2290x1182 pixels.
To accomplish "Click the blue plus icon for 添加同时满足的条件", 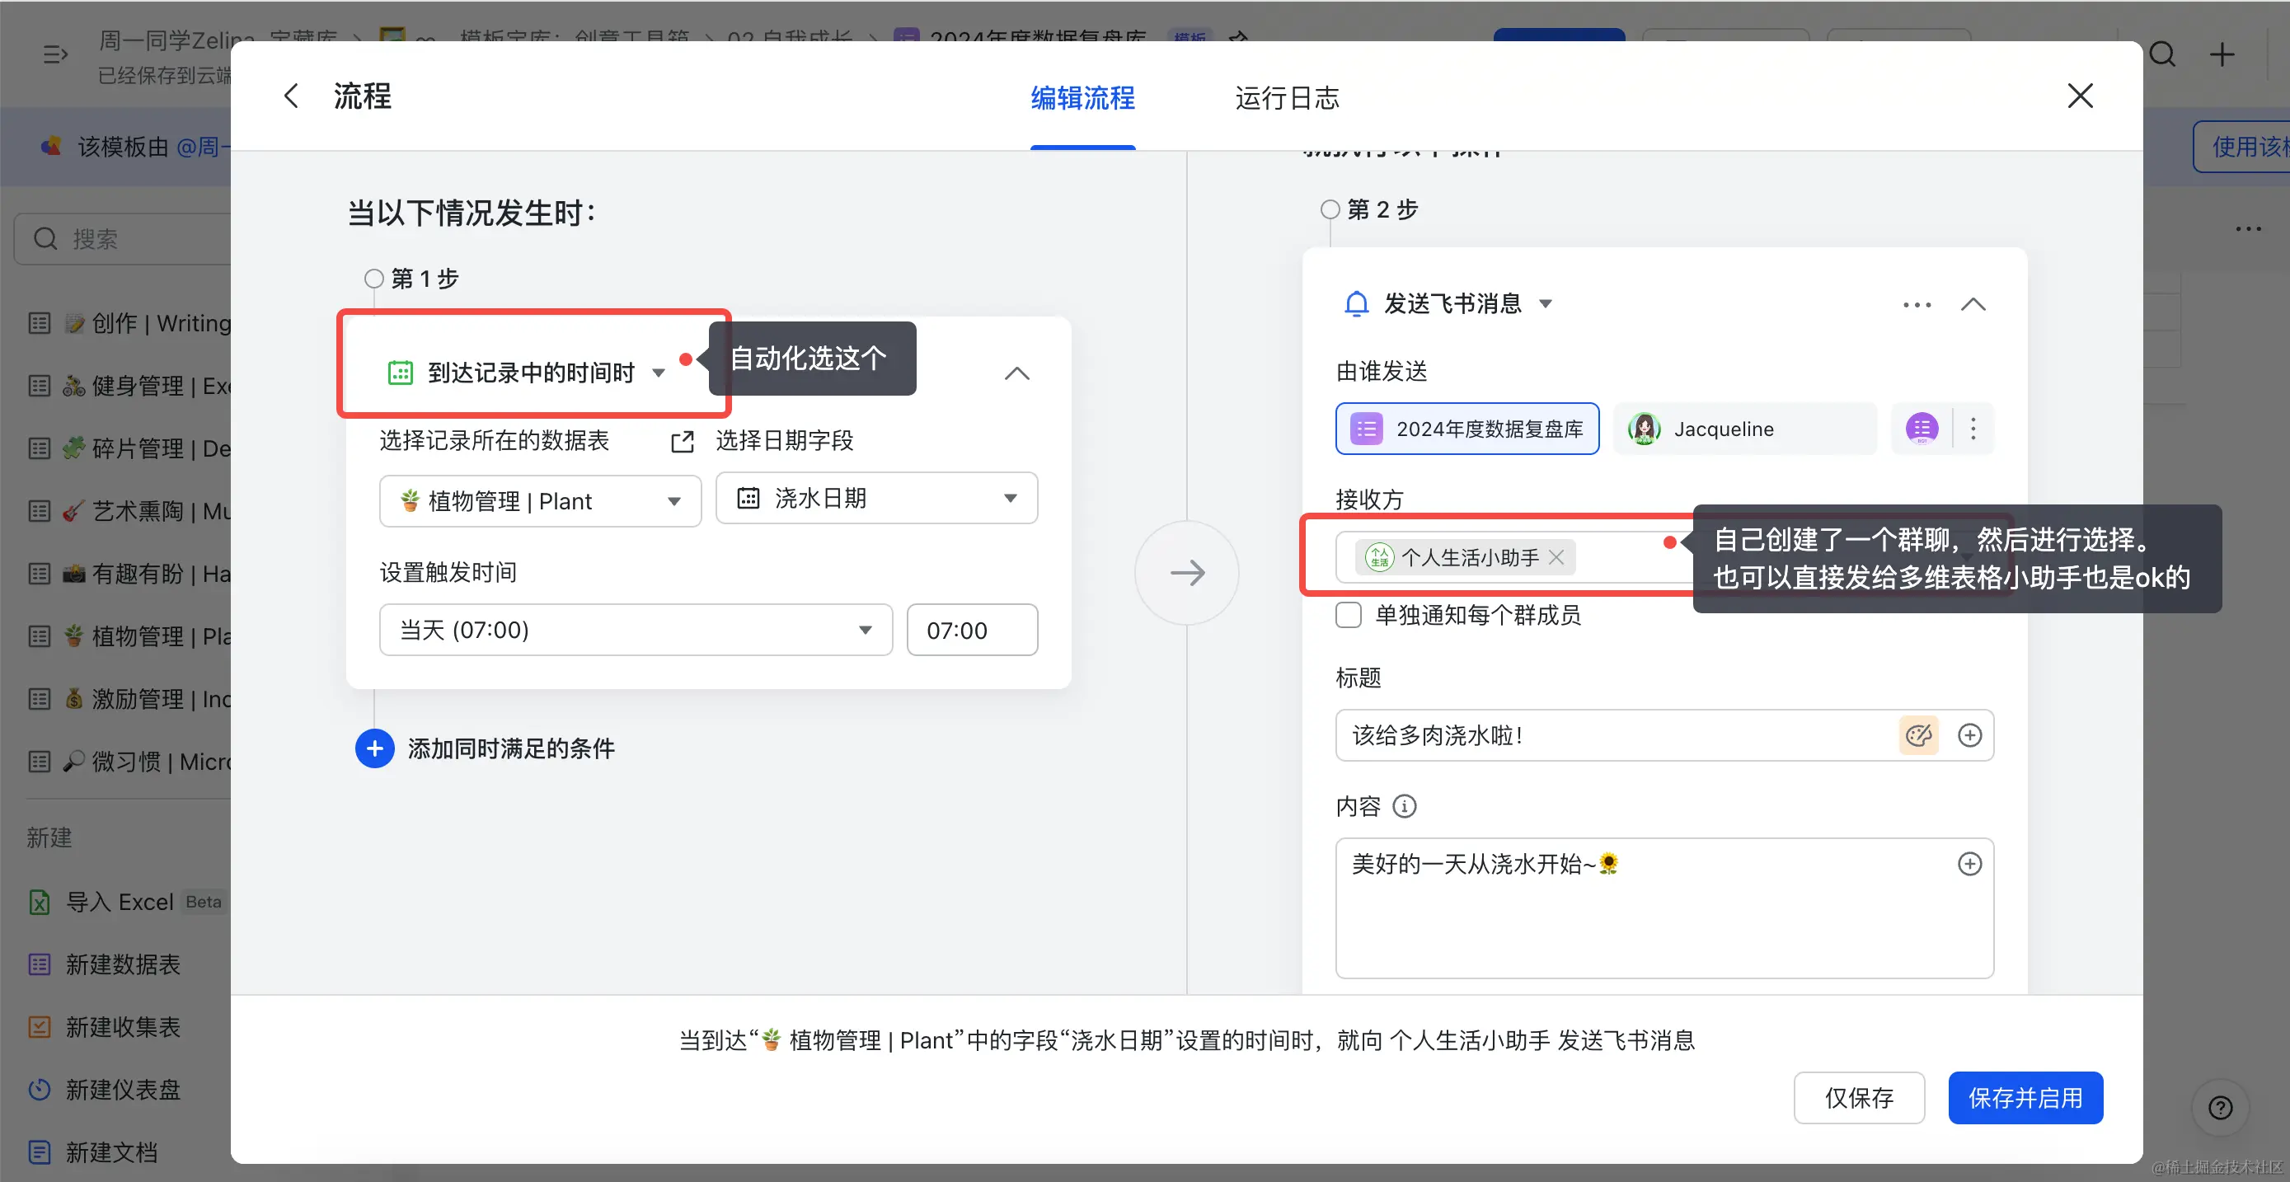I will [374, 748].
